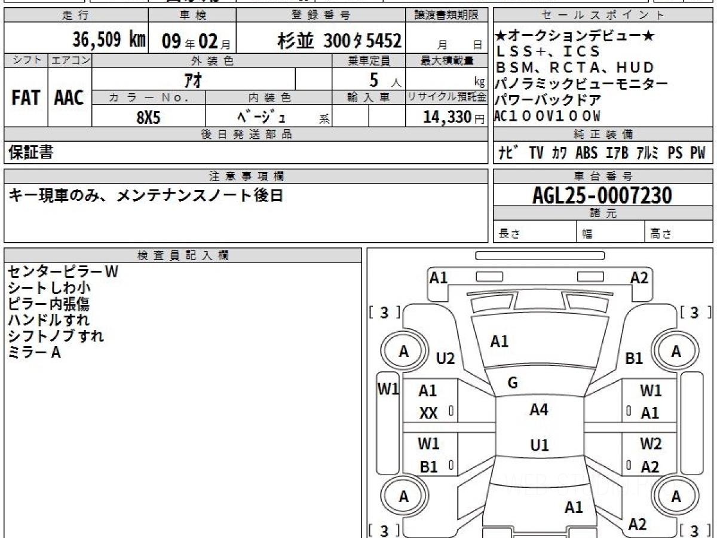
Task: Select the センターピラーW note
Action: [63, 271]
